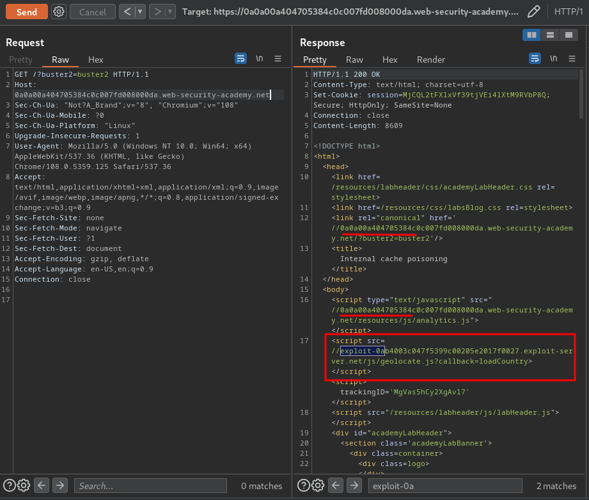Jump to previous response search match
The height and width of the screenshot is (500, 589).
click(336, 486)
